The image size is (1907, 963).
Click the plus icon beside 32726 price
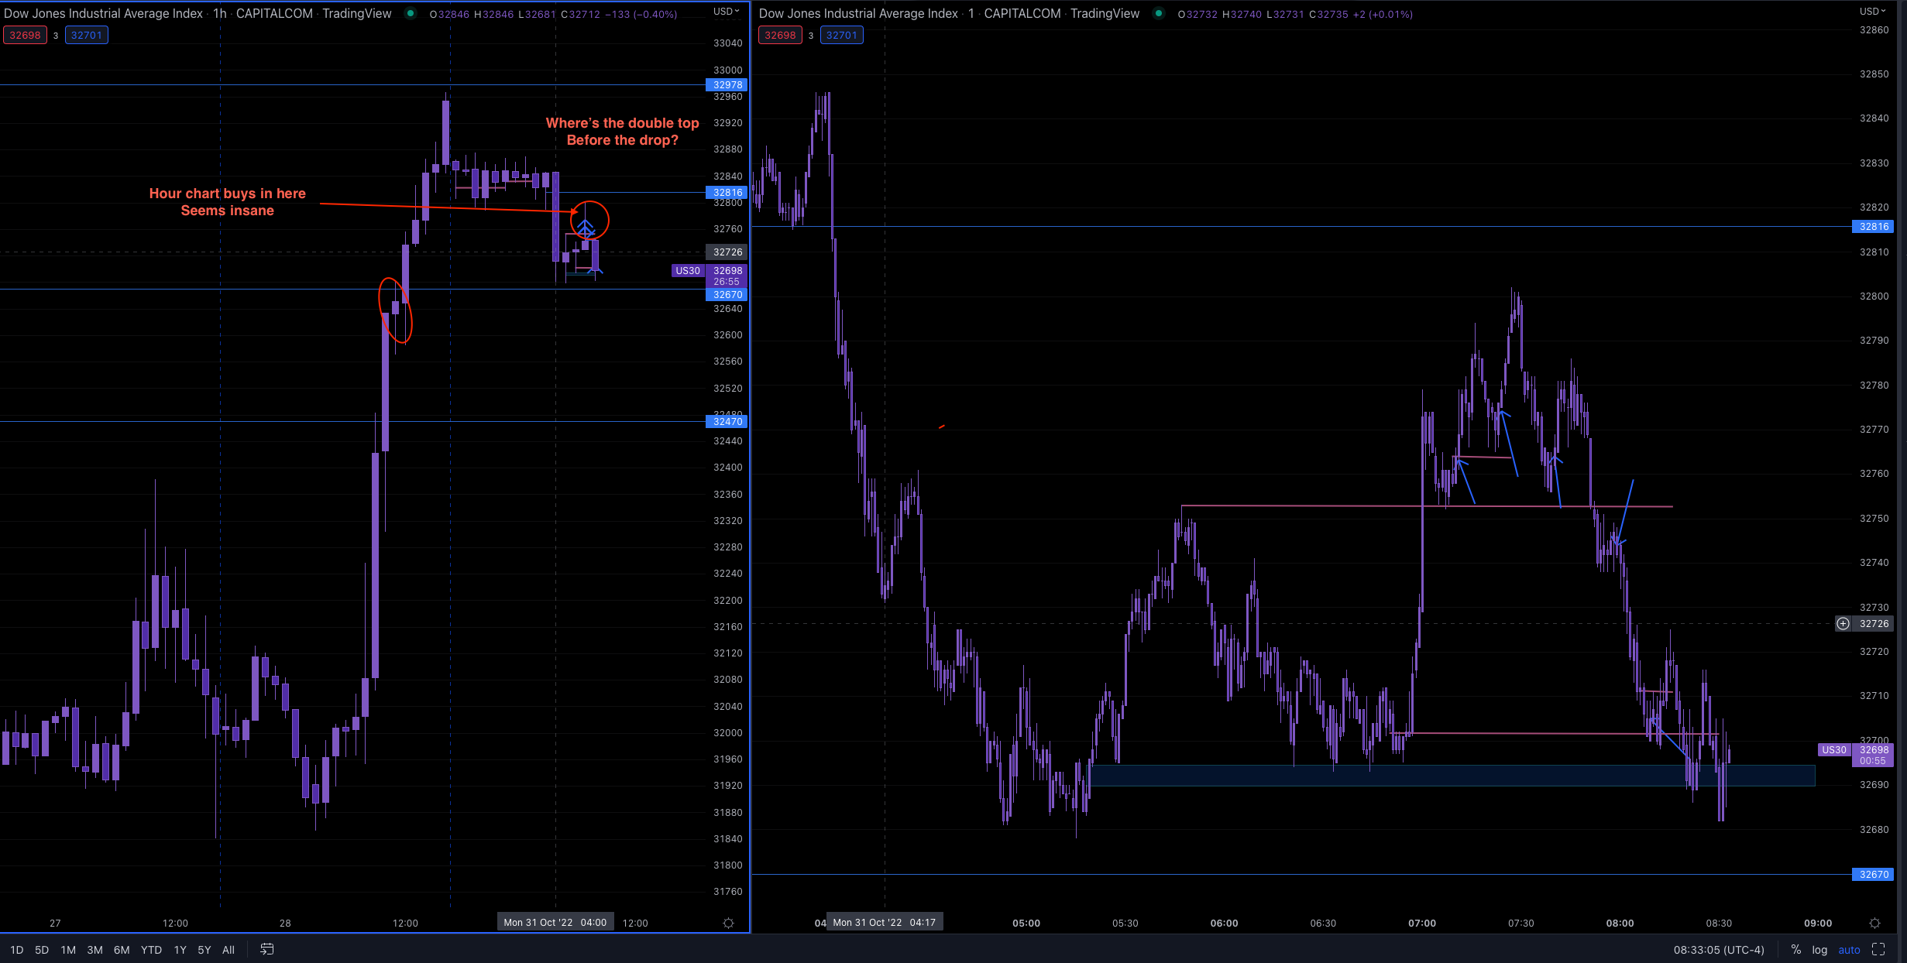pyautogui.click(x=1843, y=623)
